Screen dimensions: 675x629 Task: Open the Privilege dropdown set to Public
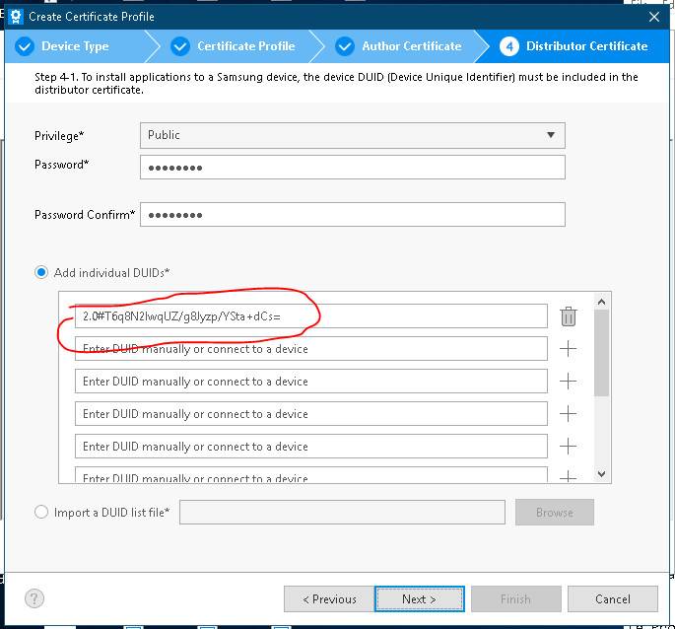(352, 135)
